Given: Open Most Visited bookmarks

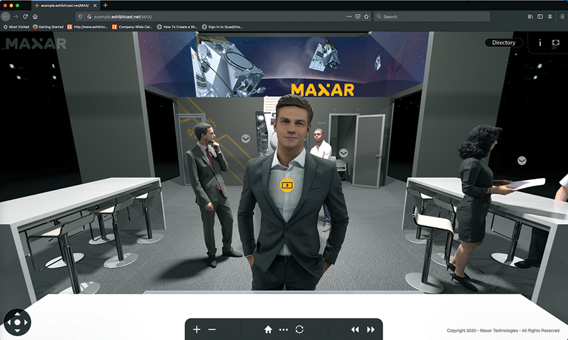Looking at the screenshot, I should (x=16, y=26).
